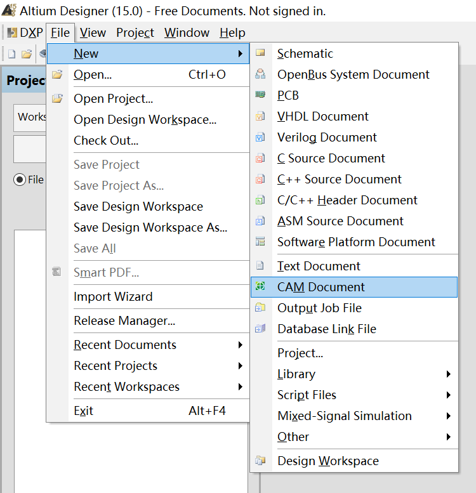This screenshot has height=493, width=476.
Task: Select Save All entry
Action: click(x=148, y=248)
